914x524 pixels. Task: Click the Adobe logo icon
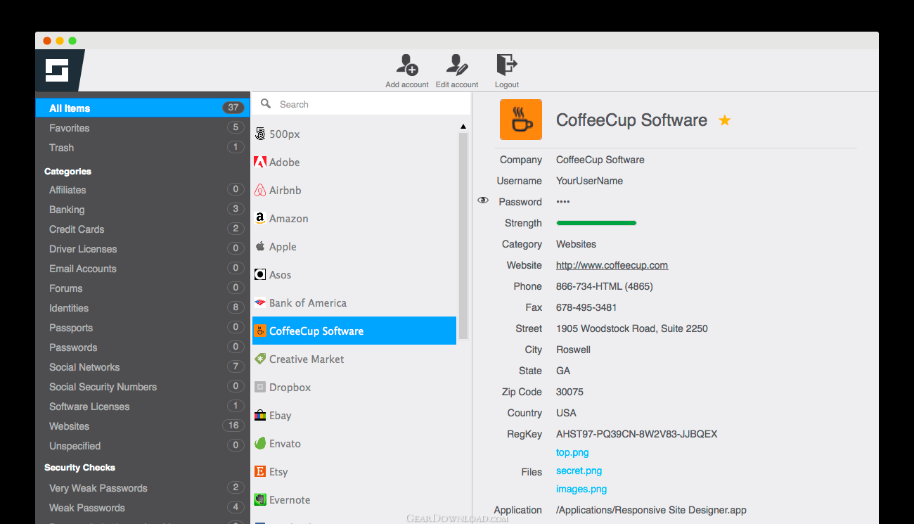(x=260, y=162)
